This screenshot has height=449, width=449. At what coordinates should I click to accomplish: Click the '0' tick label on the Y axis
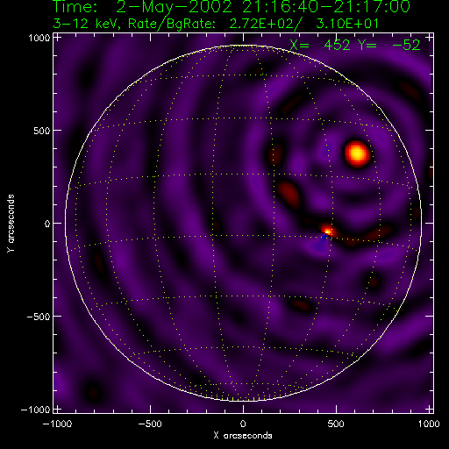47,224
